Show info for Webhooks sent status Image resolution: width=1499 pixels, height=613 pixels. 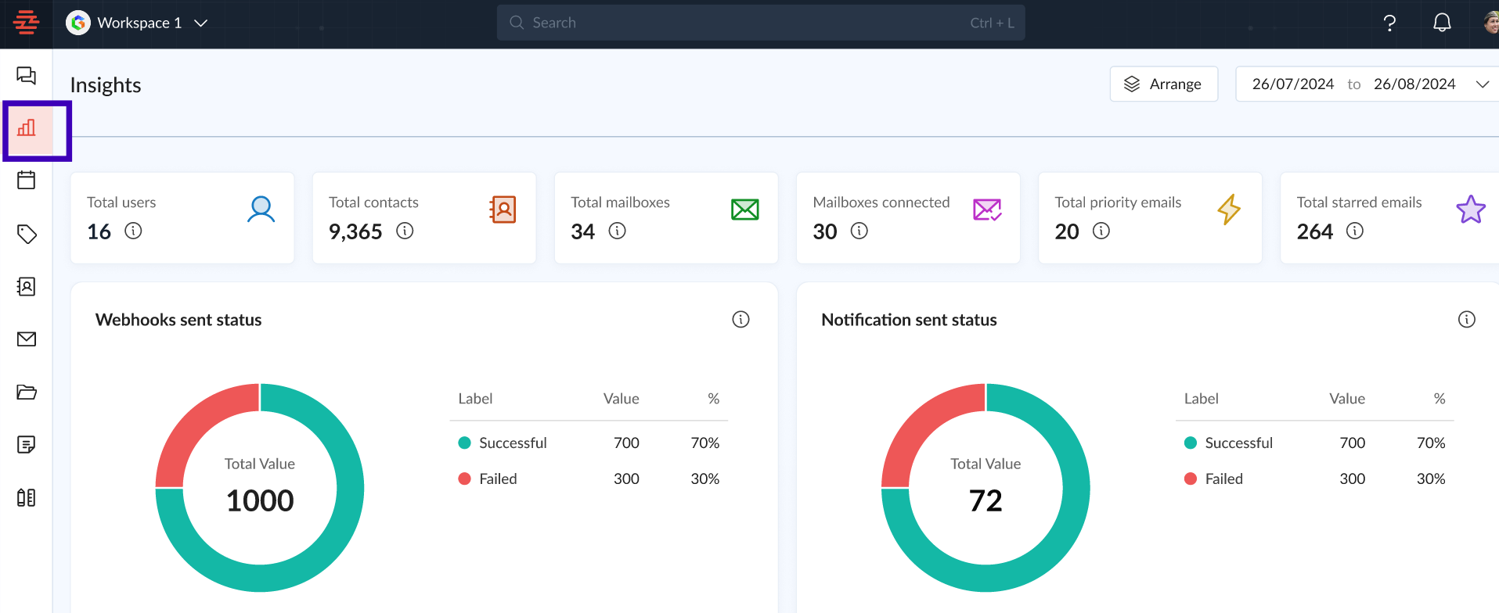click(x=740, y=320)
